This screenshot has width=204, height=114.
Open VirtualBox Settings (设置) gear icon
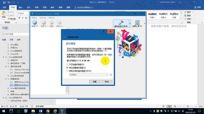pos(44,22)
